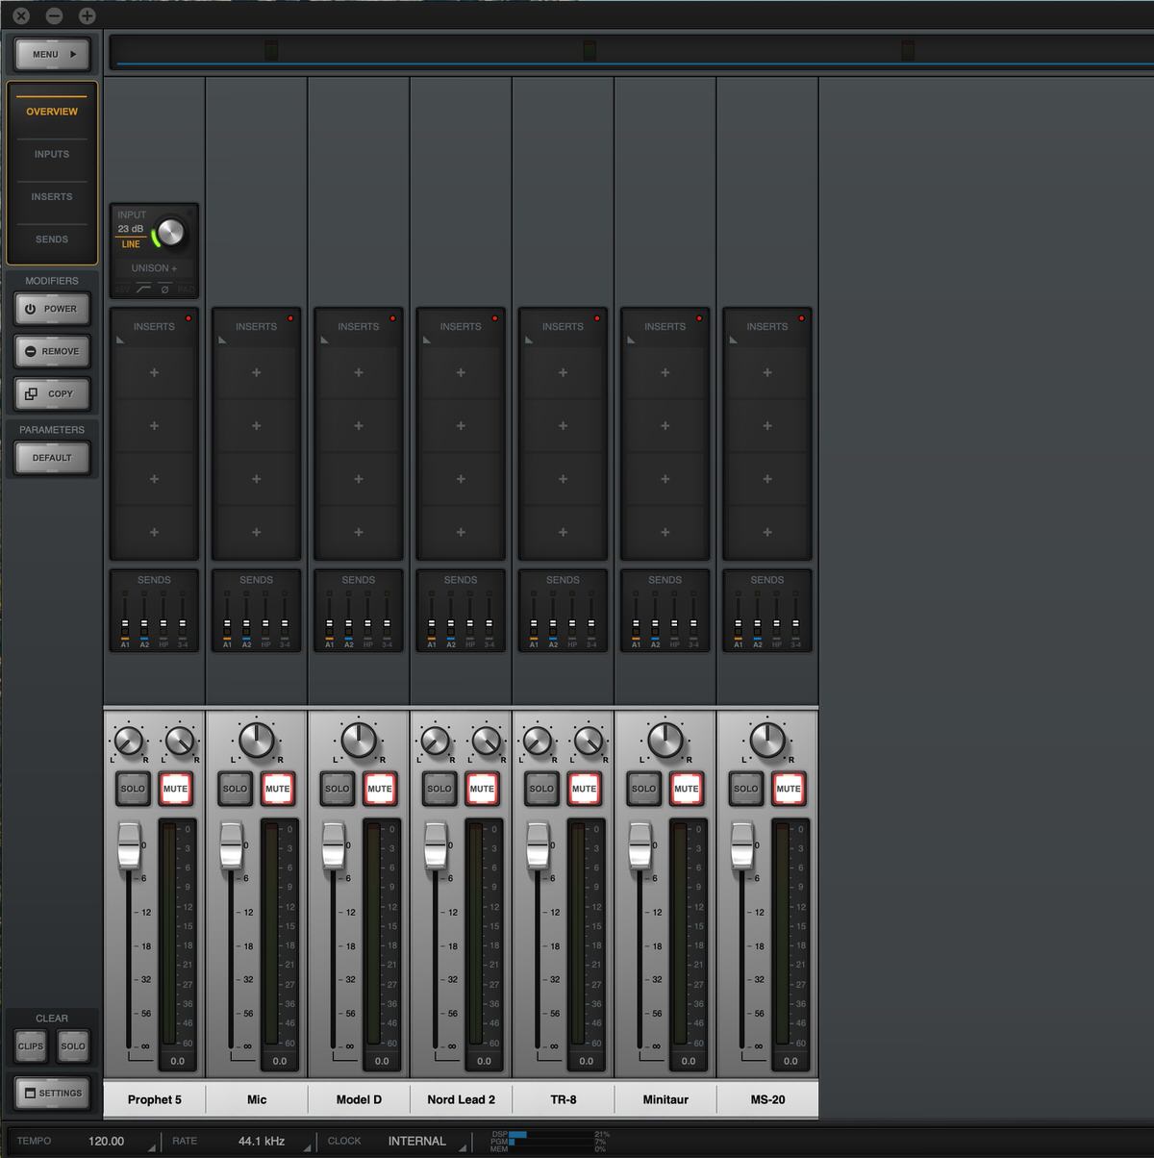Viewport: 1154px width, 1158px height.
Task: Open the MENU button
Action: click(52, 55)
